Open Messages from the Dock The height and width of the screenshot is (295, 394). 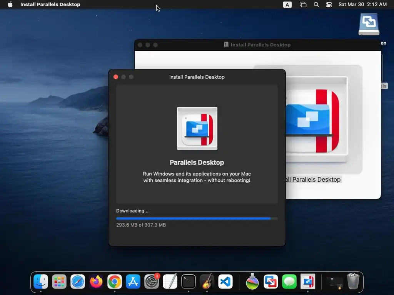tap(289, 282)
